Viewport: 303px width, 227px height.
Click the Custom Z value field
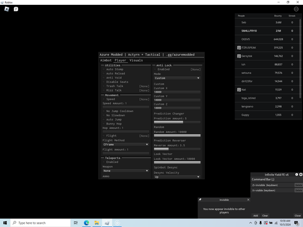click(x=177, y=108)
